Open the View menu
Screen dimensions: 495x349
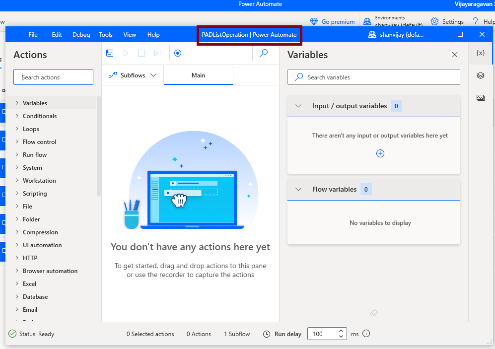130,35
